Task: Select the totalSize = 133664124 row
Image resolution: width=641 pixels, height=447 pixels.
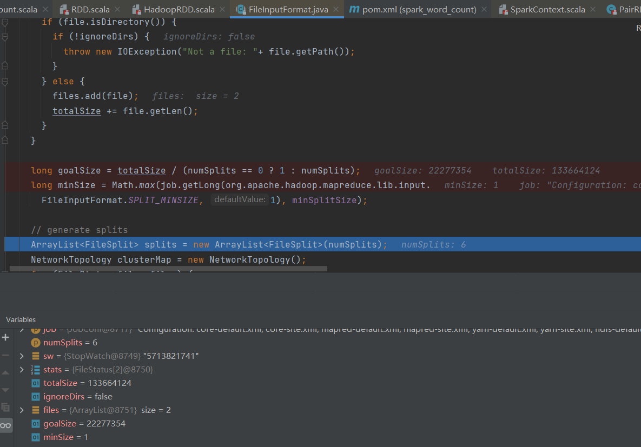Action: point(327,383)
